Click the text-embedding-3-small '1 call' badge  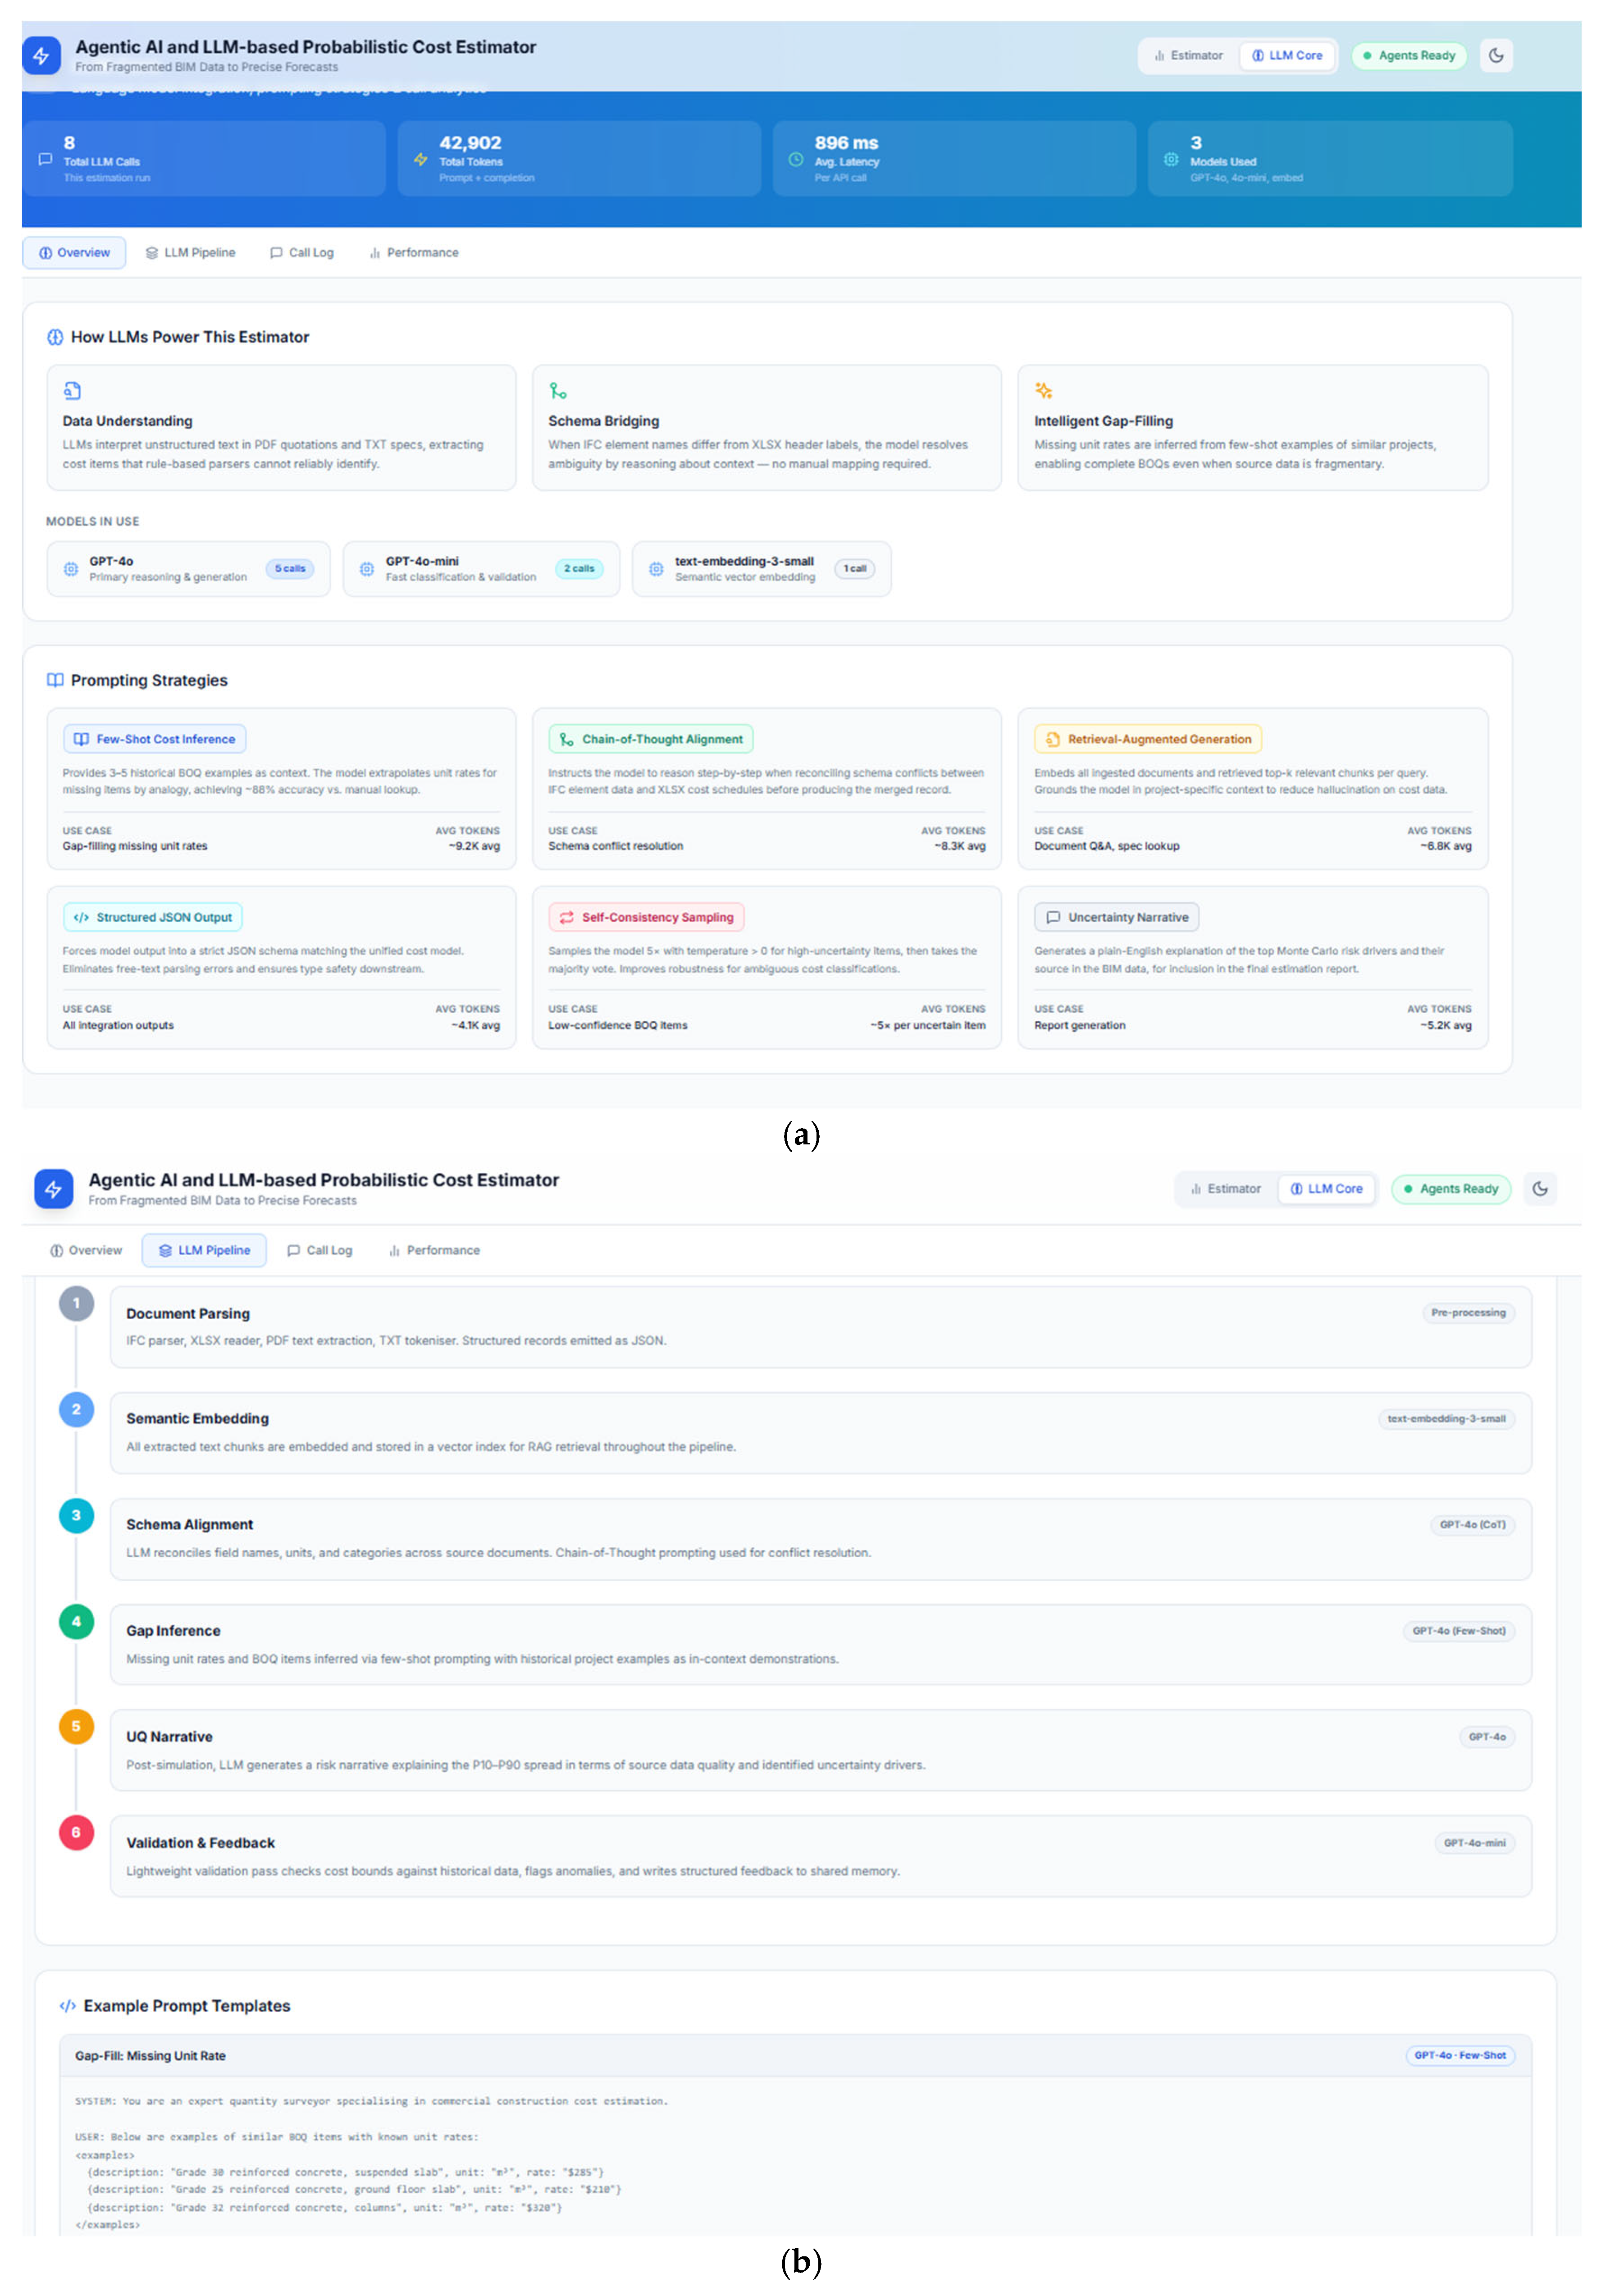coord(854,569)
